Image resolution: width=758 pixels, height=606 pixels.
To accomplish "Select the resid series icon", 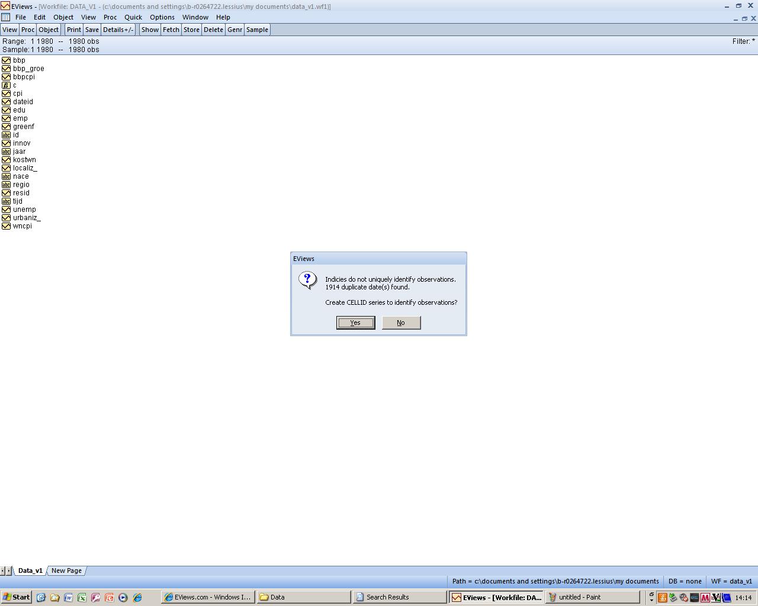I will (6, 193).
